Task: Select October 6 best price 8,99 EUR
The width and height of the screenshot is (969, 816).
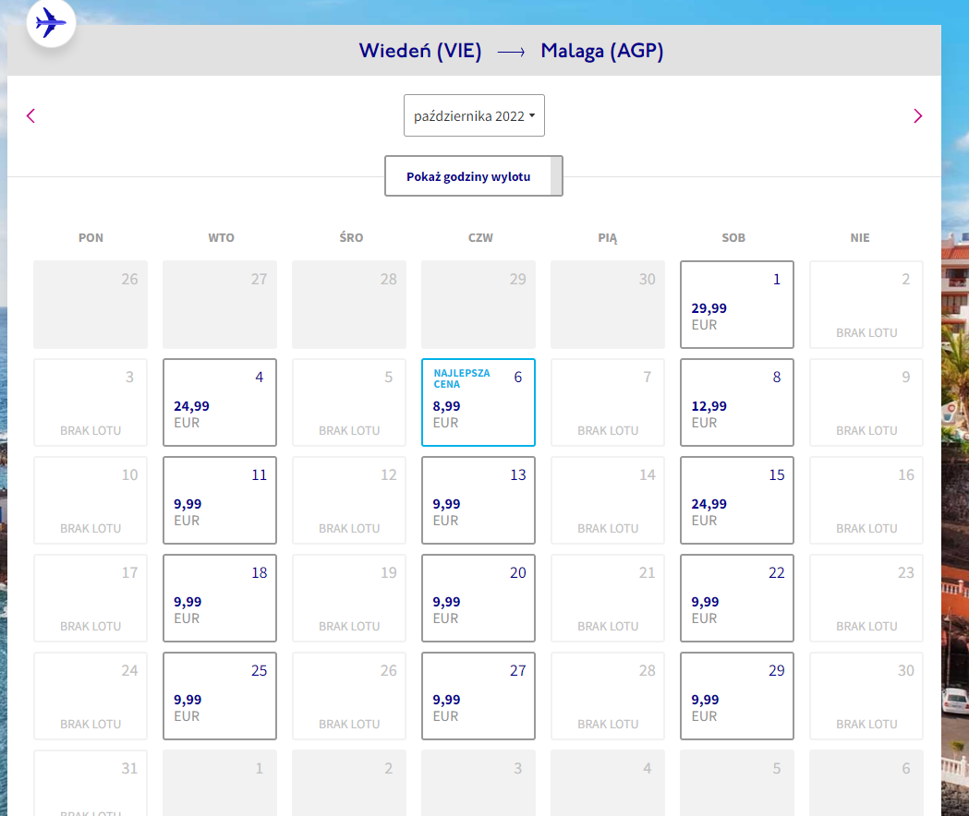Action: tap(478, 402)
